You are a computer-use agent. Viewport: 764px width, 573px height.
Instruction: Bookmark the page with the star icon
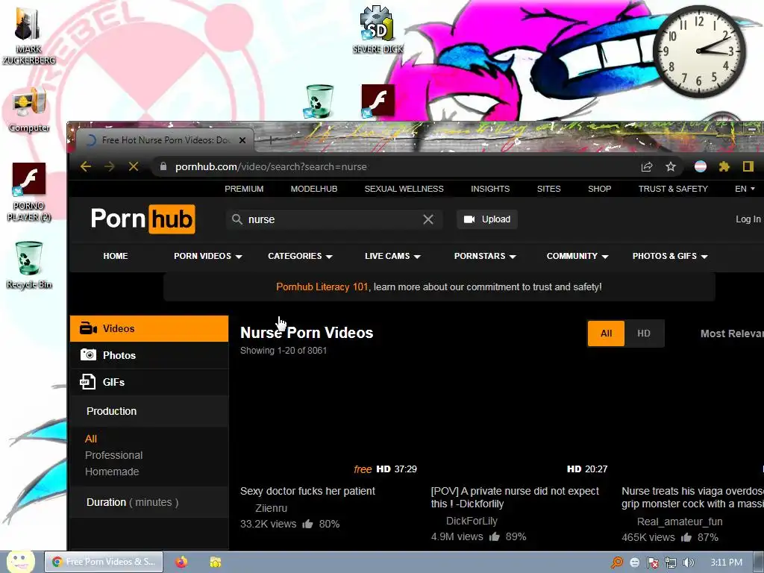coord(671,166)
